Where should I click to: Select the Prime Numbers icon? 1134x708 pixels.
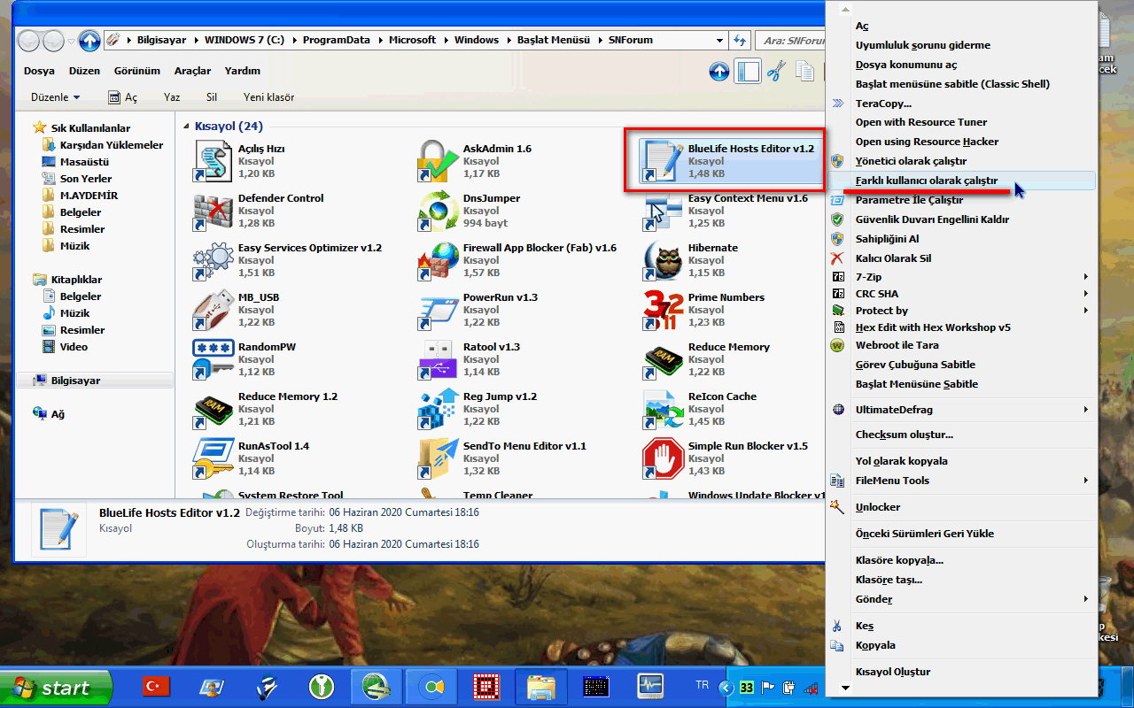click(664, 310)
